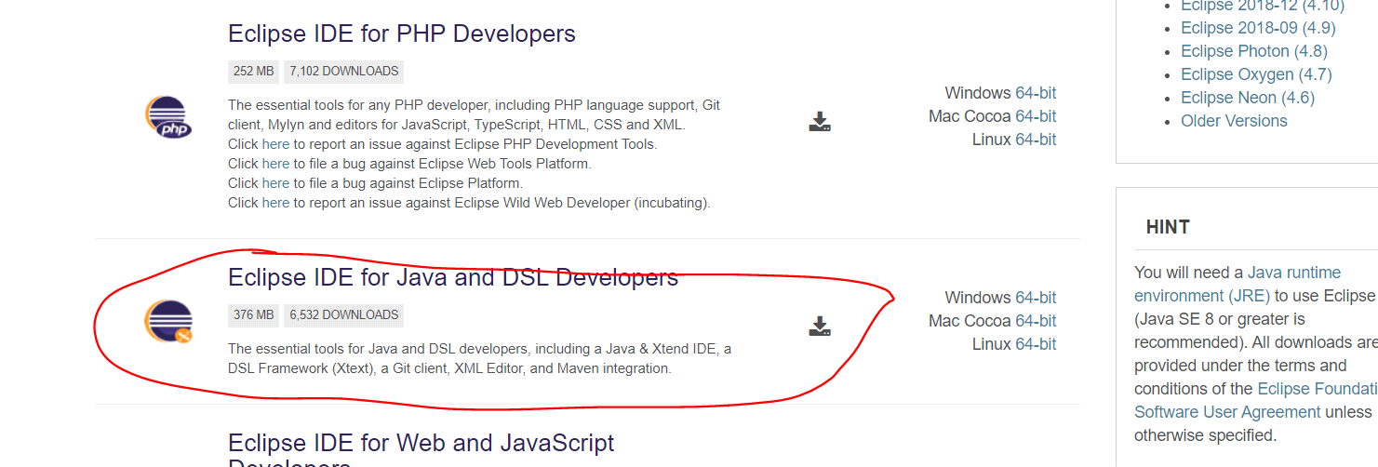Open Eclipse Oxygen (4.7) release link

(1256, 74)
